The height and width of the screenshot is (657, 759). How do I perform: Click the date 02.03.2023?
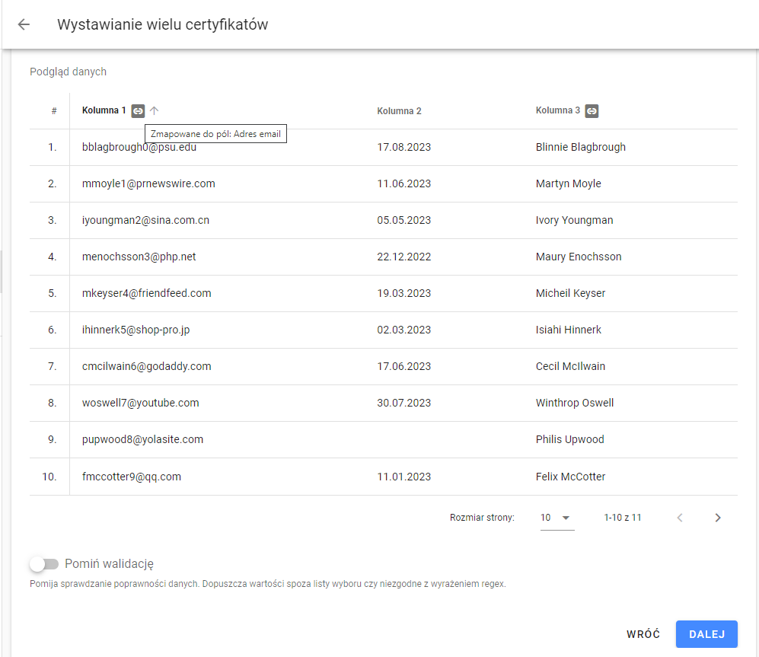[403, 330]
